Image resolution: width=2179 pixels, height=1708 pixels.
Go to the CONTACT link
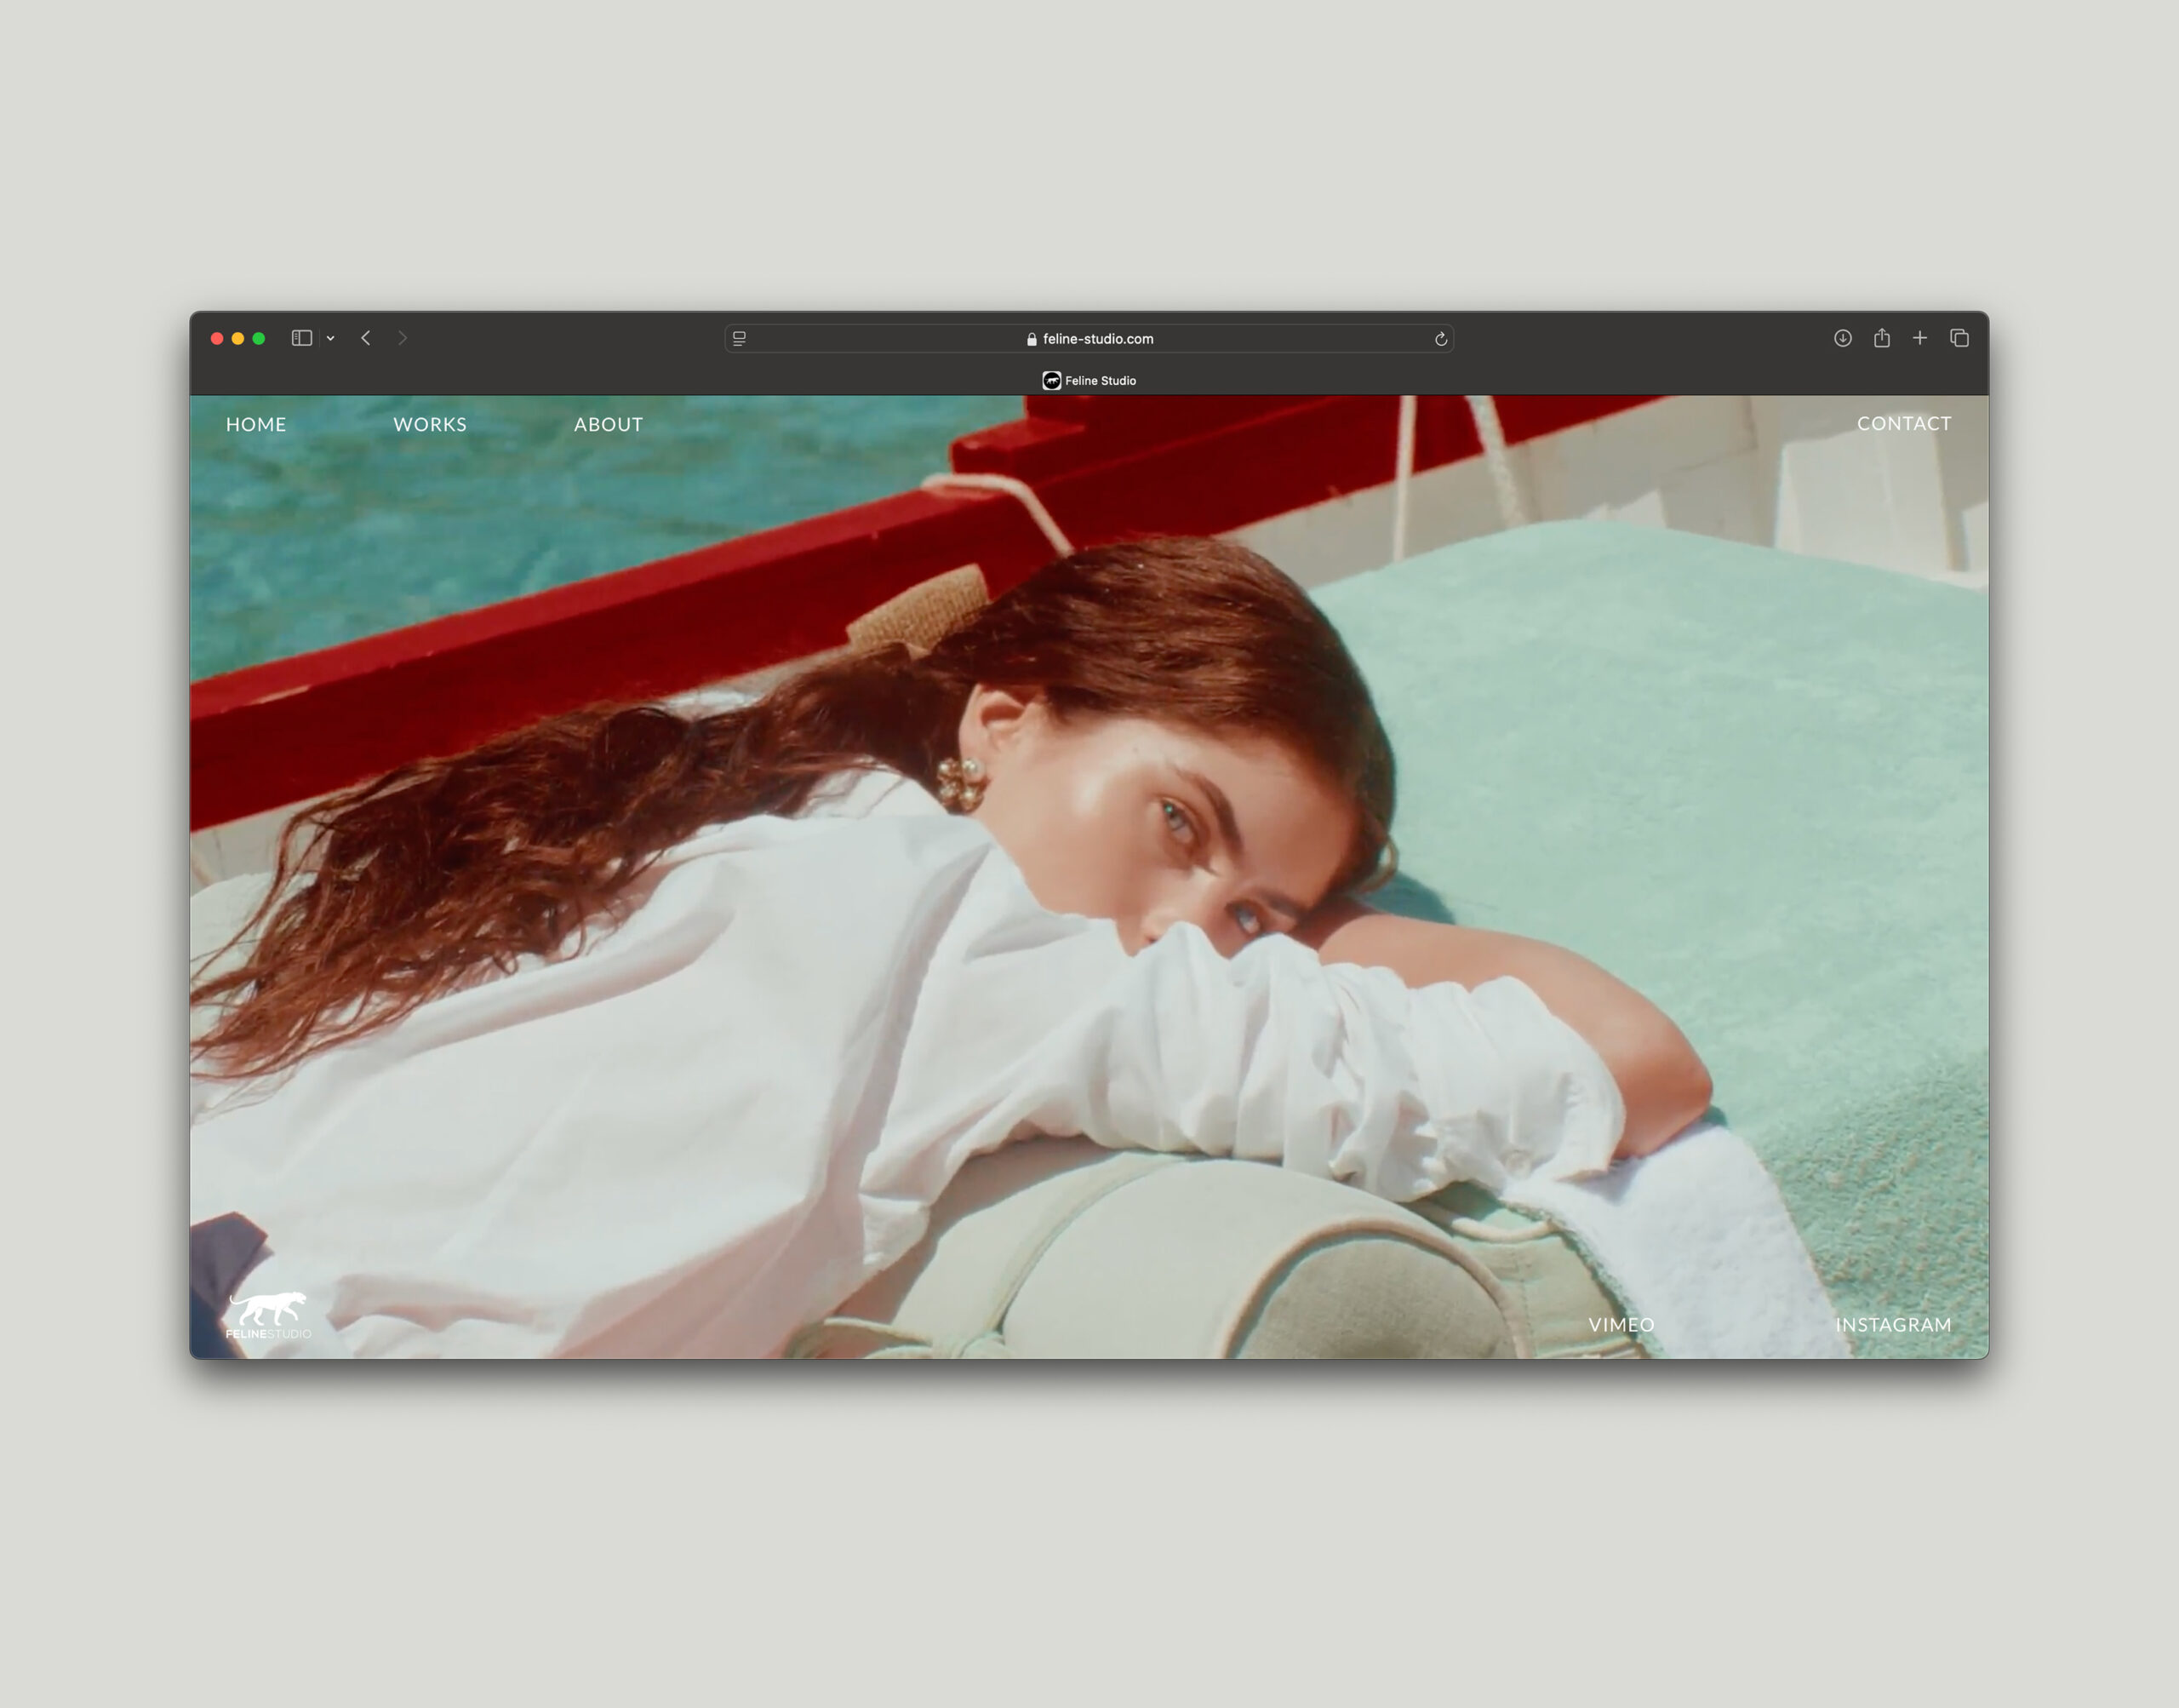coord(1903,423)
